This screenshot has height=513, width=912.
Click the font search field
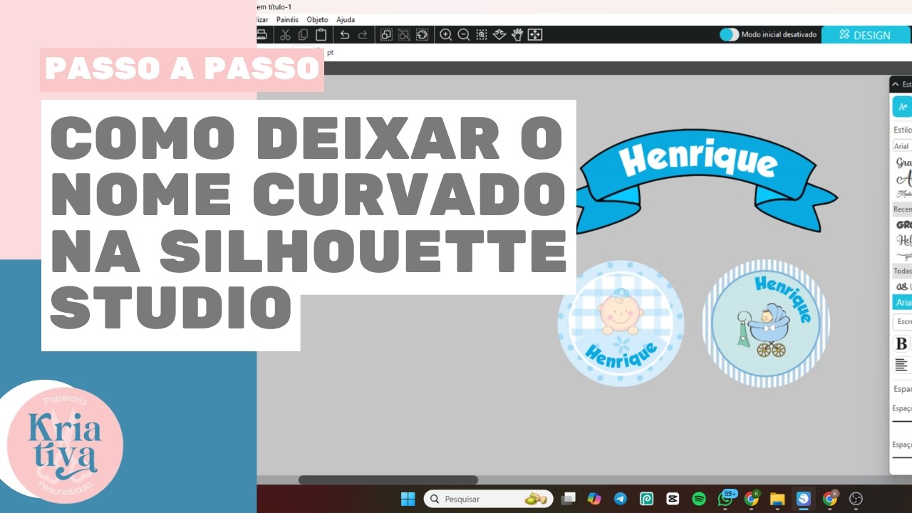[902, 321]
